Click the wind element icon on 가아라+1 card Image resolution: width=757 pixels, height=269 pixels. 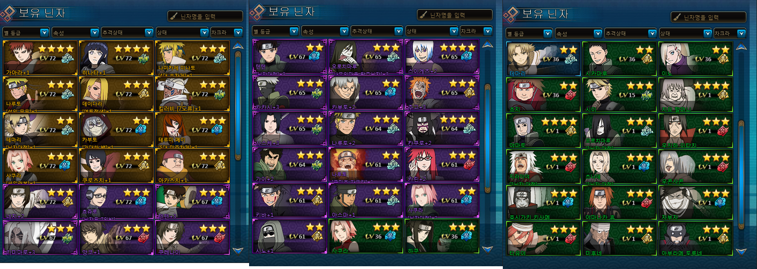68,59
